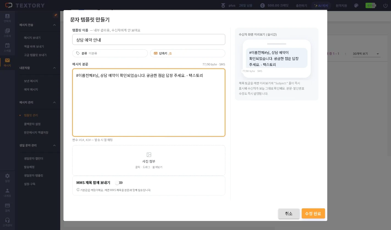Open 받은메시지 엑셀저장 menu item
This screenshot has width=391, height=230.
pyautogui.click(x=36, y=133)
